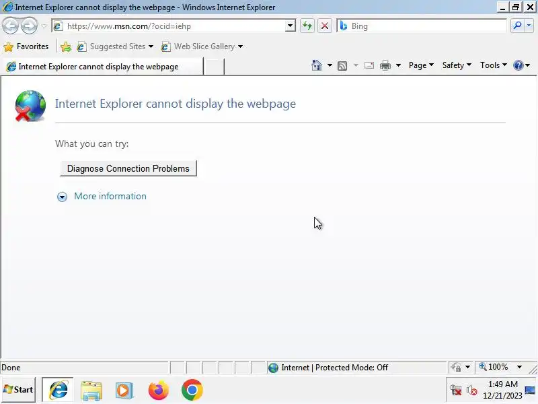
Task: Open the recent pages dropdown arrow
Action: pos(44,26)
